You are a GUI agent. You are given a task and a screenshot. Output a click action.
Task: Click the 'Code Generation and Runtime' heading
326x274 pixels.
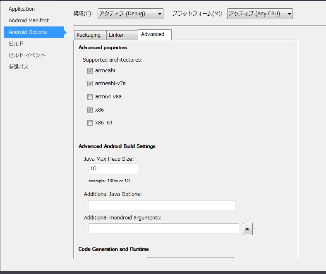coord(113,249)
